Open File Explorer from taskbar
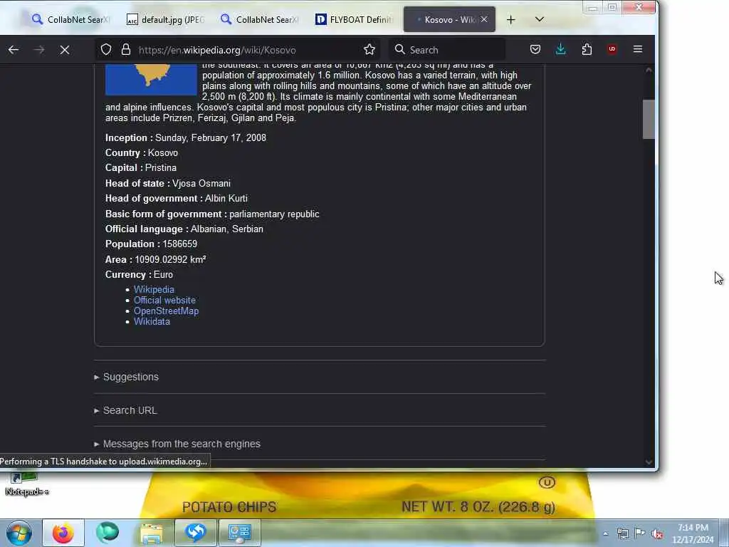This screenshot has height=547, width=729. click(x=152, y=533)
